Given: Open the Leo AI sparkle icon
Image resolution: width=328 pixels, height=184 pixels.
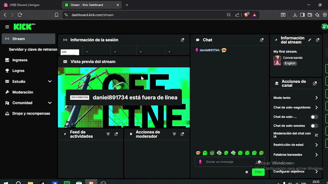Looking at the screenshot, I should pos(317,15).
